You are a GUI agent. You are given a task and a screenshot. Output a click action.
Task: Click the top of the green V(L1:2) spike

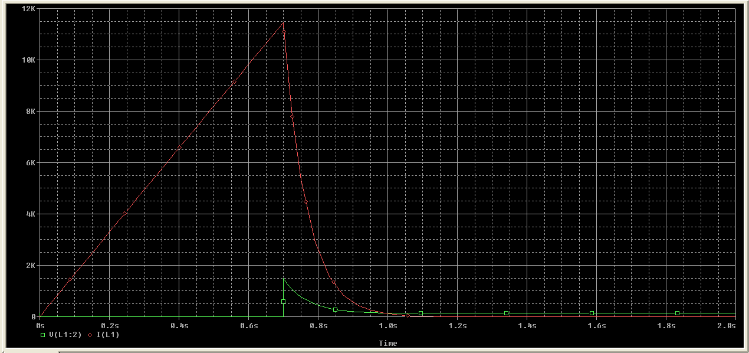tap(284, 279)
